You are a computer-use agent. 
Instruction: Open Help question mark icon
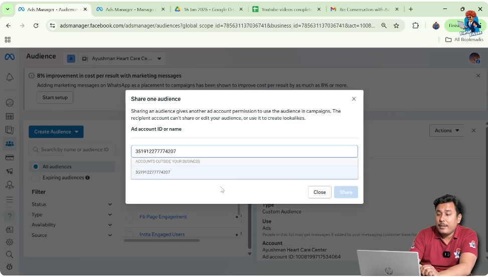tap(10, 216)
